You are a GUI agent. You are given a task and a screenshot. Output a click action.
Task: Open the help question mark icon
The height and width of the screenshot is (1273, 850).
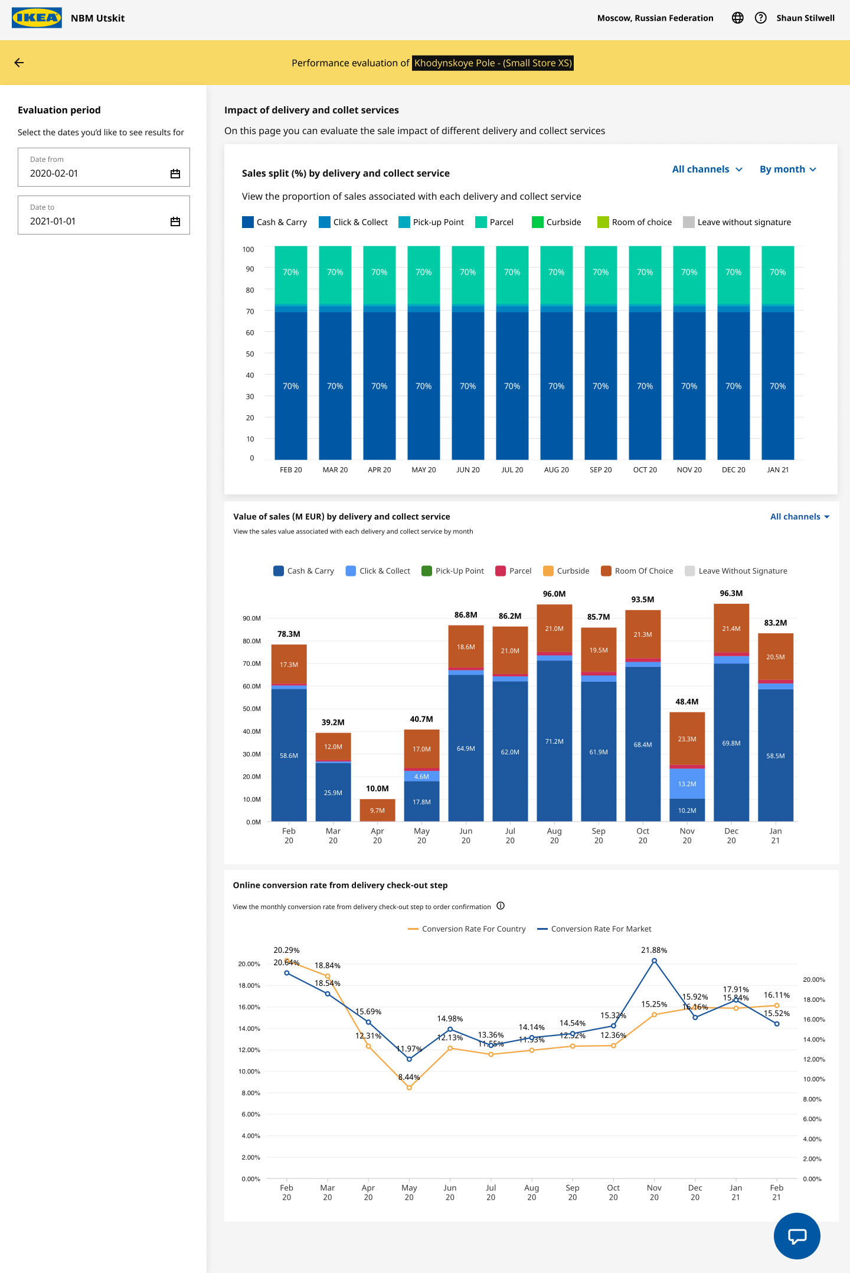coord(761,18)
